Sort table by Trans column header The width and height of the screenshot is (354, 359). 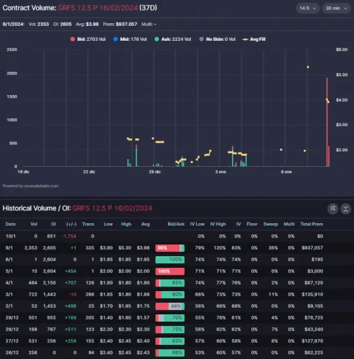click(88, 224)
